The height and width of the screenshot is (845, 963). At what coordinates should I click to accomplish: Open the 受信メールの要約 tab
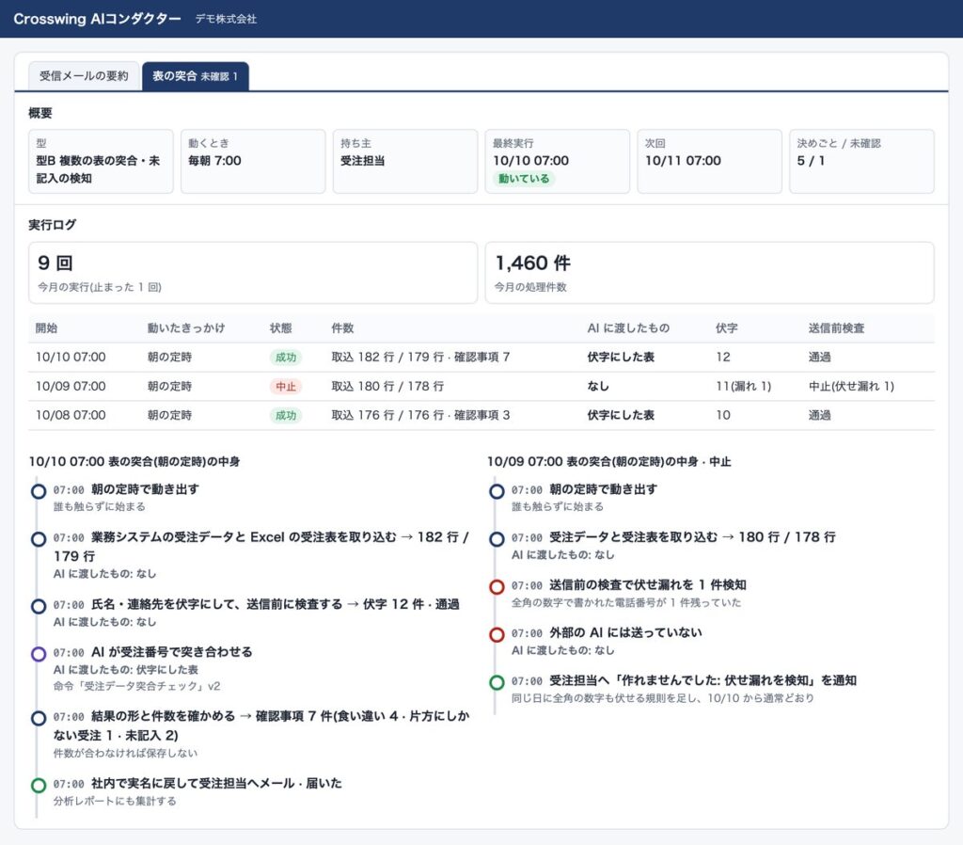pos(84,76)
